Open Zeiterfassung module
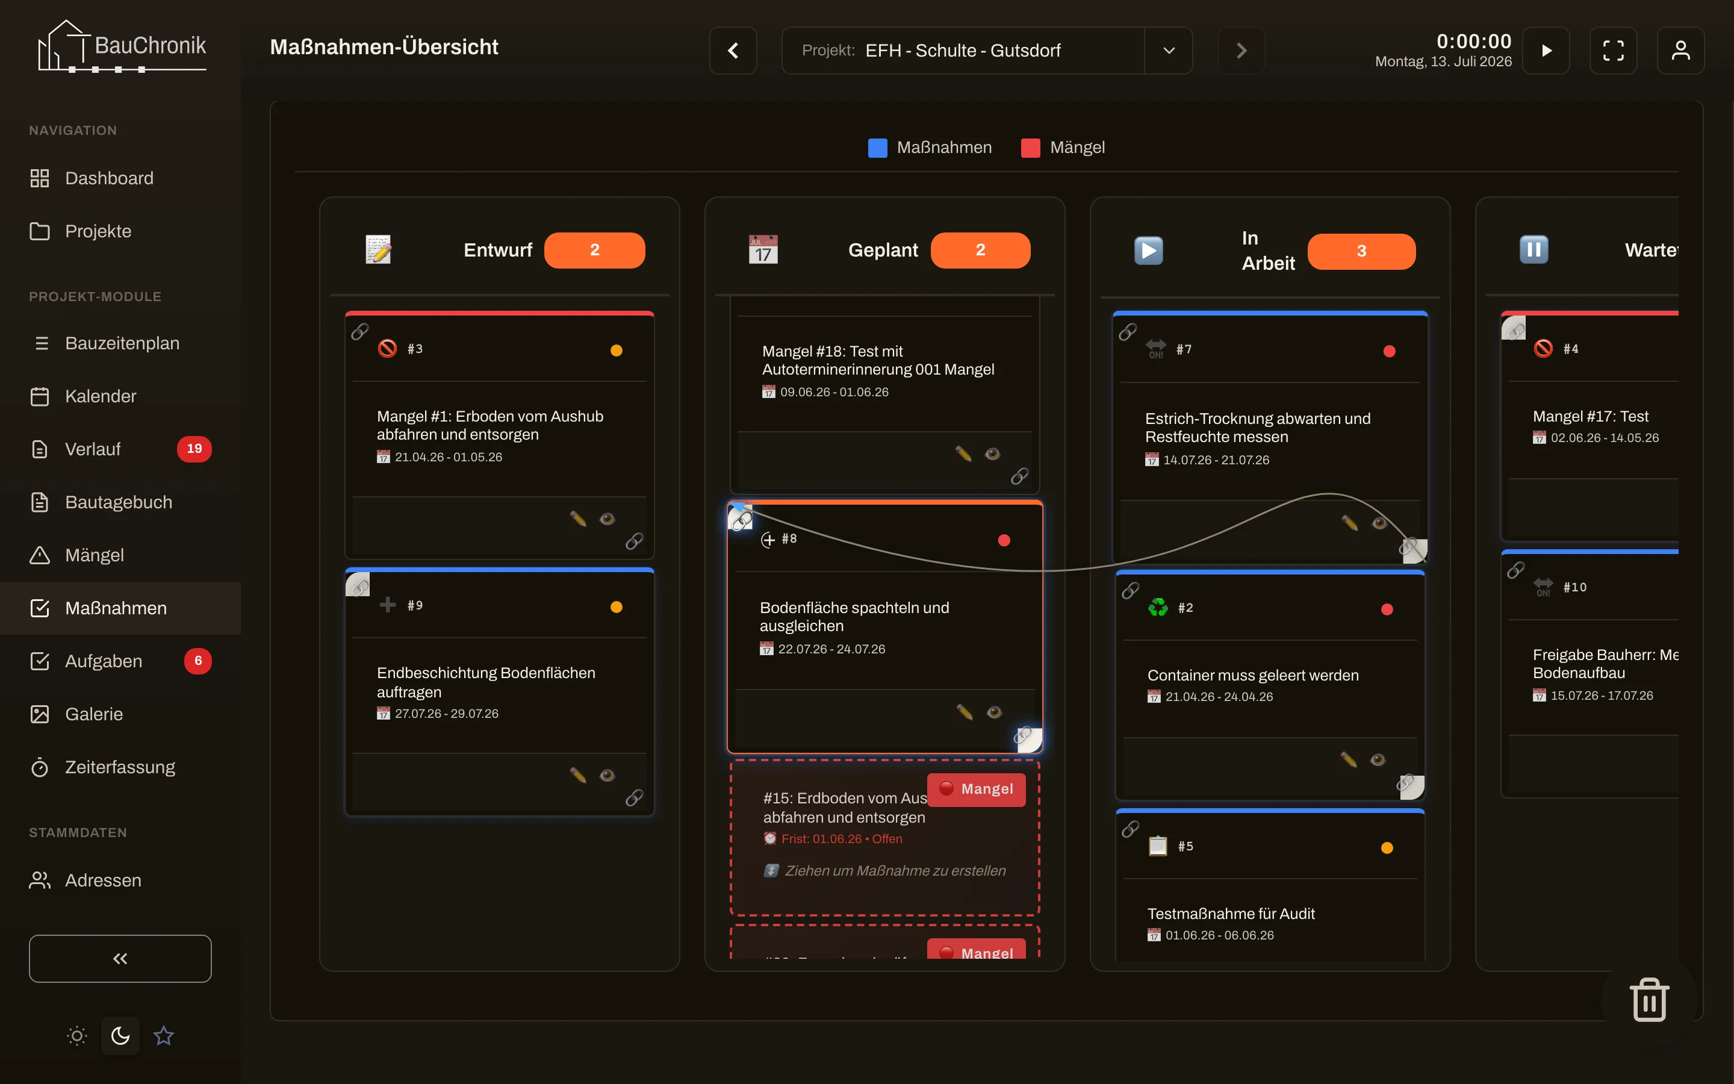This screenshot has height=1084, width=1734. click(x=120, y=767)
